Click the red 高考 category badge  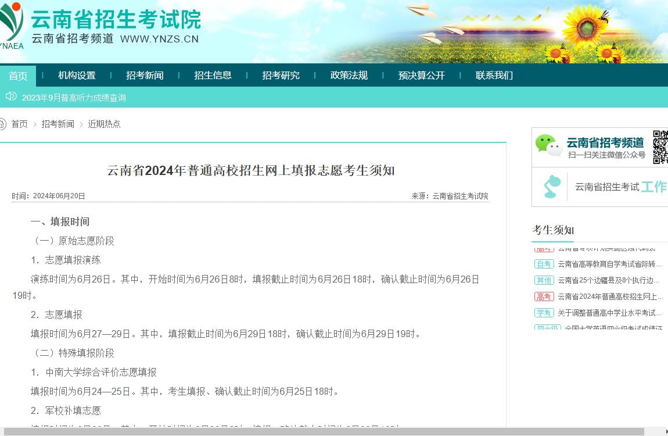tap(544, 296)
